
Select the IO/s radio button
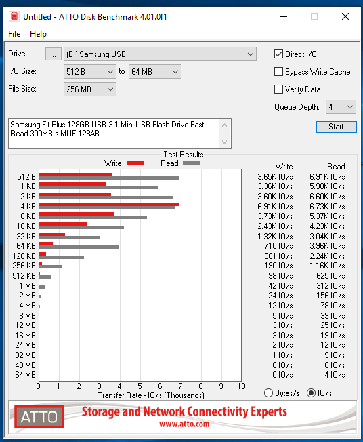[x=311, y=393]
